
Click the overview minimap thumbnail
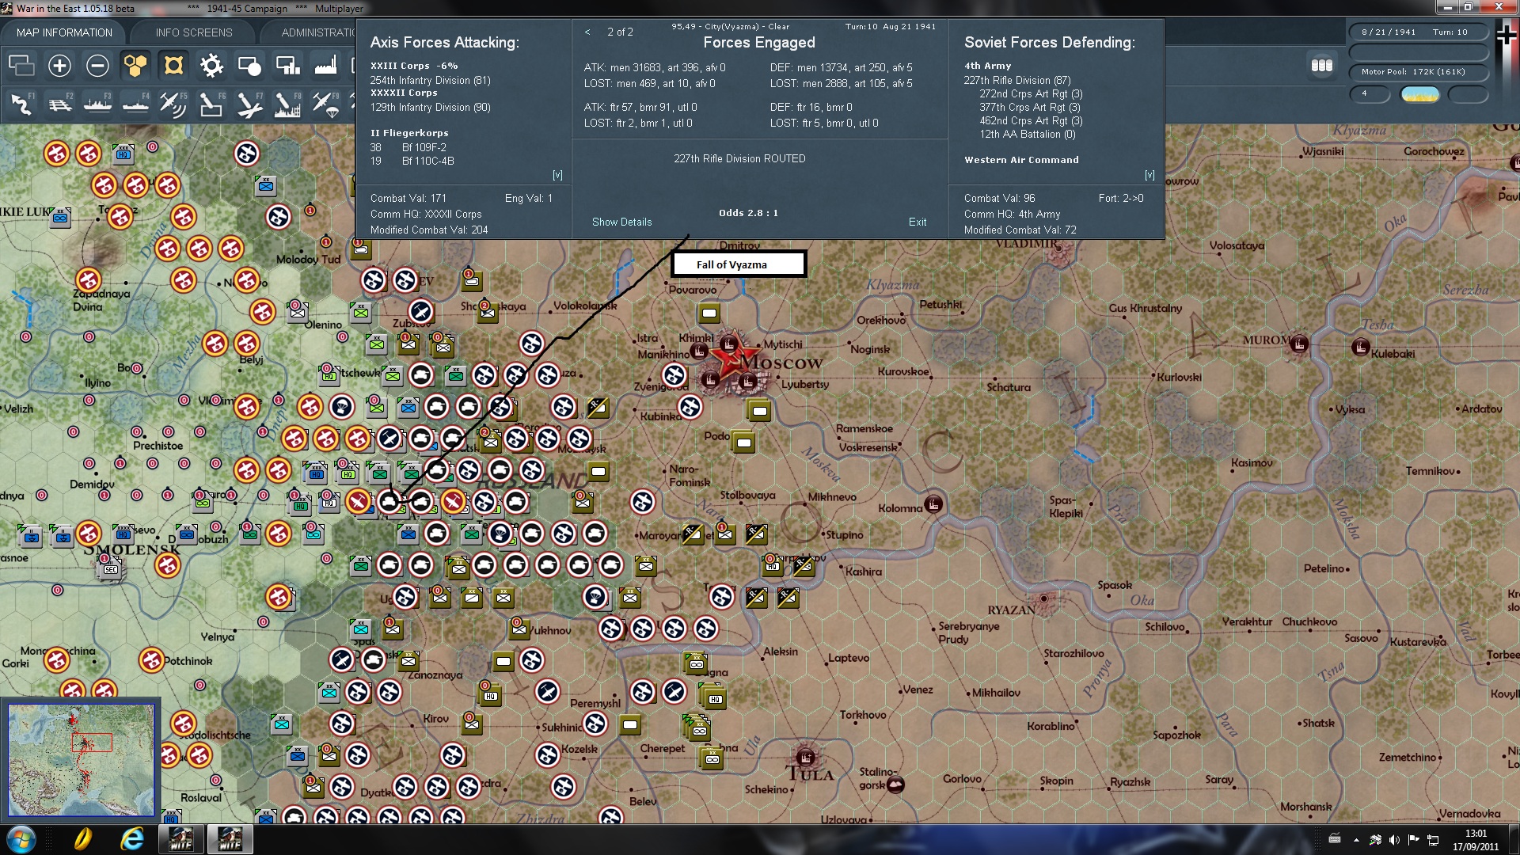[81, 760]
